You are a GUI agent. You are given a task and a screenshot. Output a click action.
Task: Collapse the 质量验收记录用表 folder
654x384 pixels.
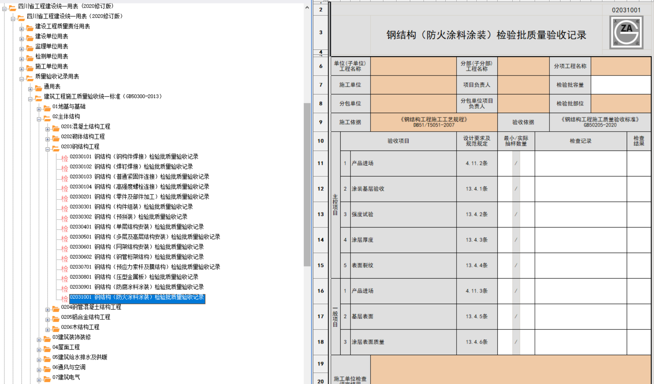tap(21, 78)
